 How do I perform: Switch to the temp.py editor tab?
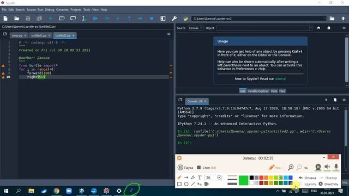(17, 35)
